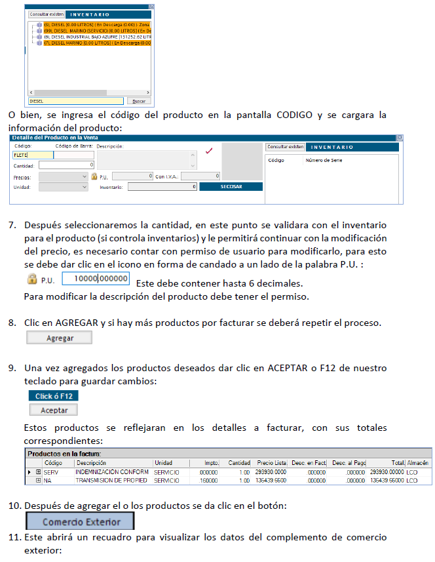The width and height of the screenshot is (435, 562).
Task: Click Consultar existen tab in top inventory window
Action: [47, 14]
